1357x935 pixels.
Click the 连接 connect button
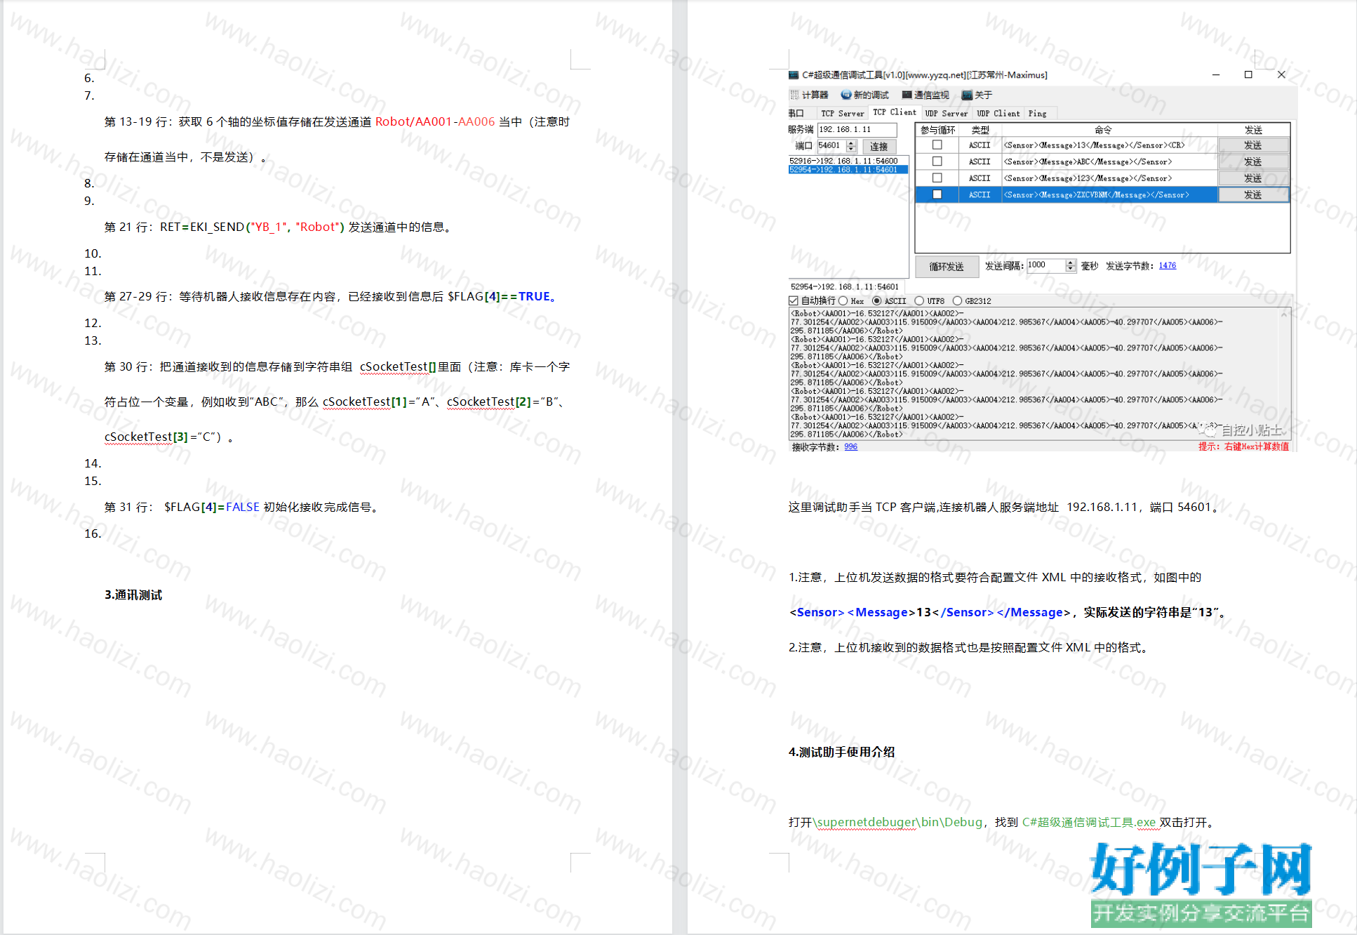pos(878,146)
